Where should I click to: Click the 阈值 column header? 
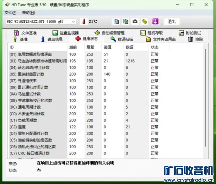(x=113, y=47)
